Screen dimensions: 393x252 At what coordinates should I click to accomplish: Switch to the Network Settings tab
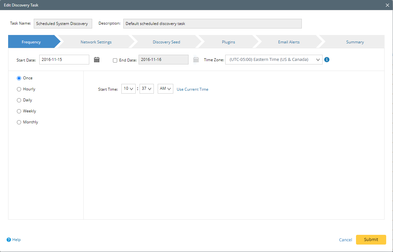[96, 42]
